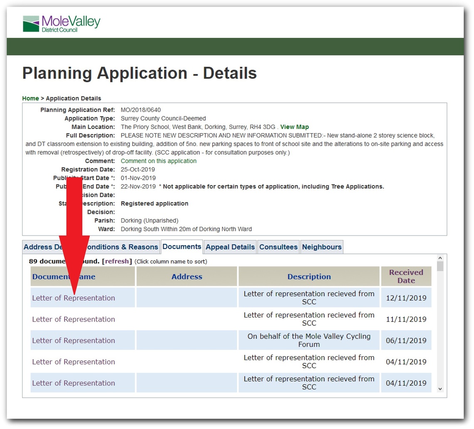
Task: Open Letter of Representation received 12/11/2019
Action: pos(73,298)
